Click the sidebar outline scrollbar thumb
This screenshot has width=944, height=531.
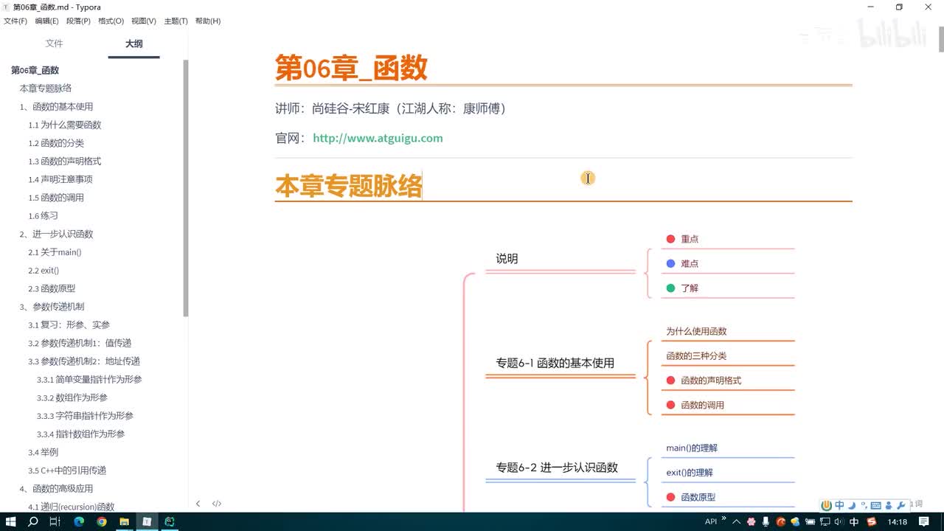click(186, 188)
